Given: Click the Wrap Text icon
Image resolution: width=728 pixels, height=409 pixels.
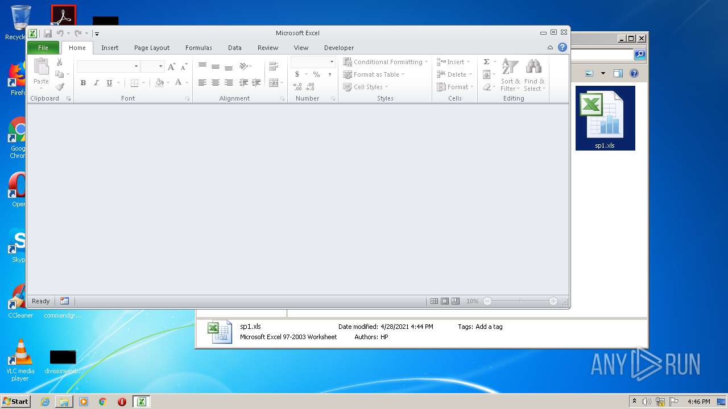Looking at the screenshot, I should coord(274,66).
